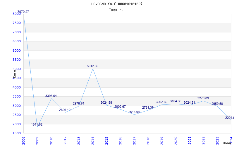Click the 2021 year on x-axis
Viewport: 234px width, 146px height.
(190, 141)
